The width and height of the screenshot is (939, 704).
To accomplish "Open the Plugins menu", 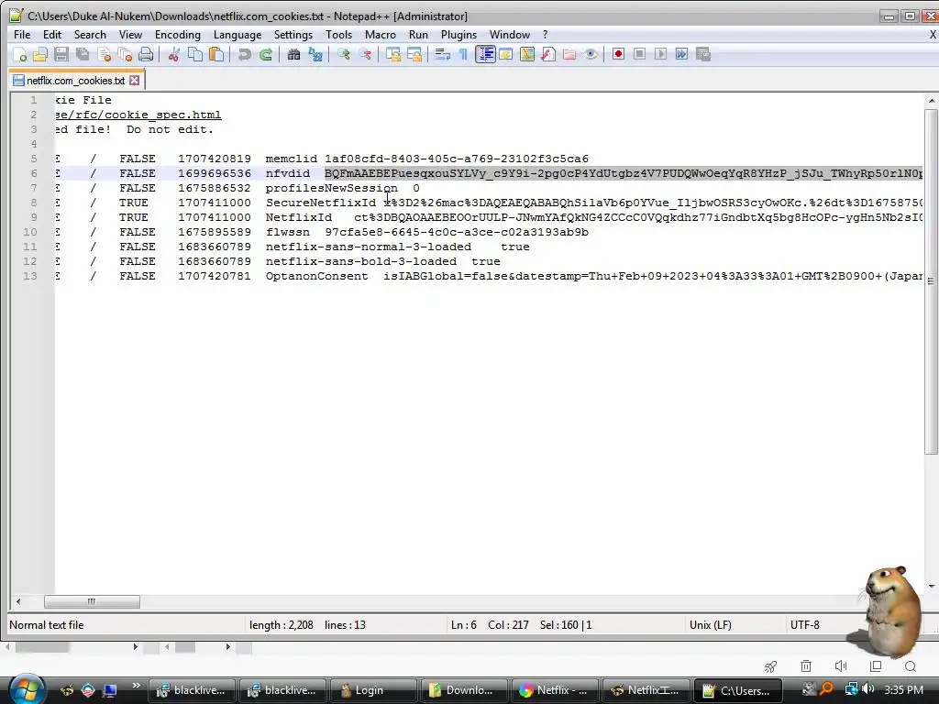I will tap(458, 35).
